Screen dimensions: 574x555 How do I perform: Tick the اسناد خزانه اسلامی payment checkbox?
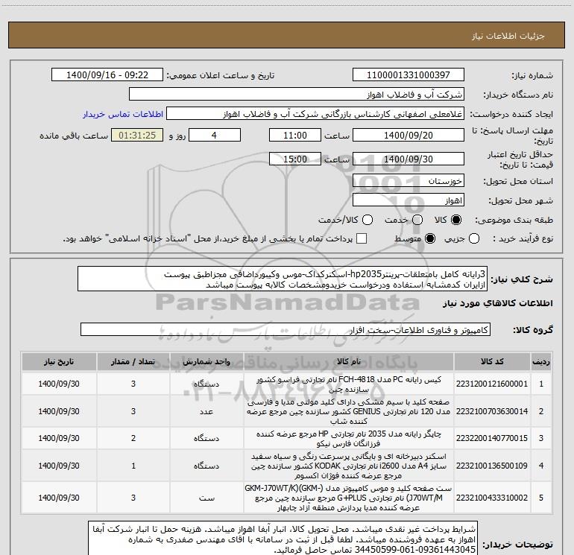click(362, 238)
